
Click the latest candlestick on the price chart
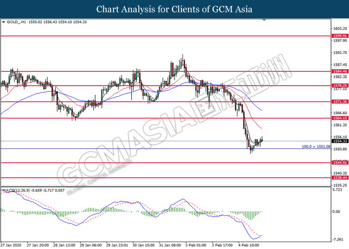[262, 139]
